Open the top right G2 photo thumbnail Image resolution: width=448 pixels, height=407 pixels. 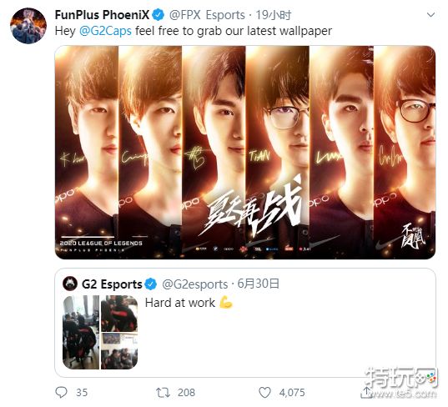tap(119, 314)
